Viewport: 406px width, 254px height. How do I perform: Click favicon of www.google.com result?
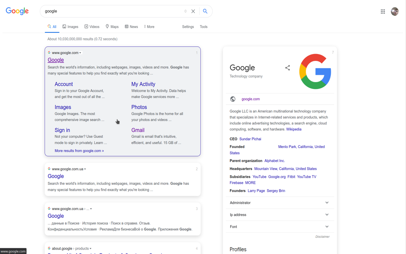(x=49, y=53)
